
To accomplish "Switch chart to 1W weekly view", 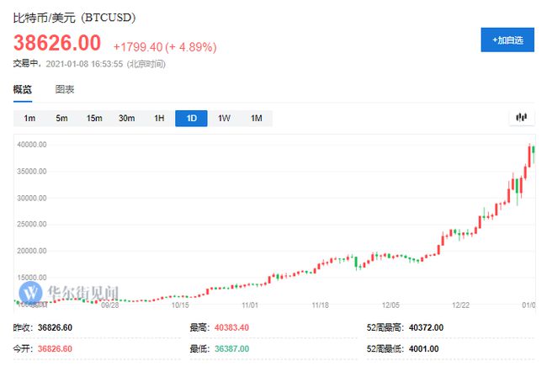I will coord(224,119).
